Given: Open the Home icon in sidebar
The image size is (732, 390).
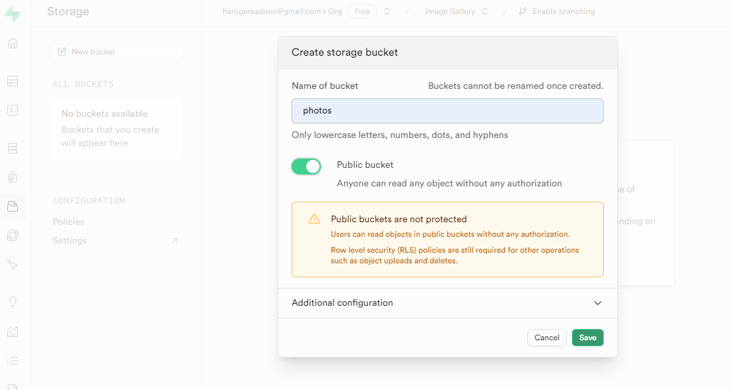Looking at the screenshot, I should pyautogui.click(x=13, y=44).
